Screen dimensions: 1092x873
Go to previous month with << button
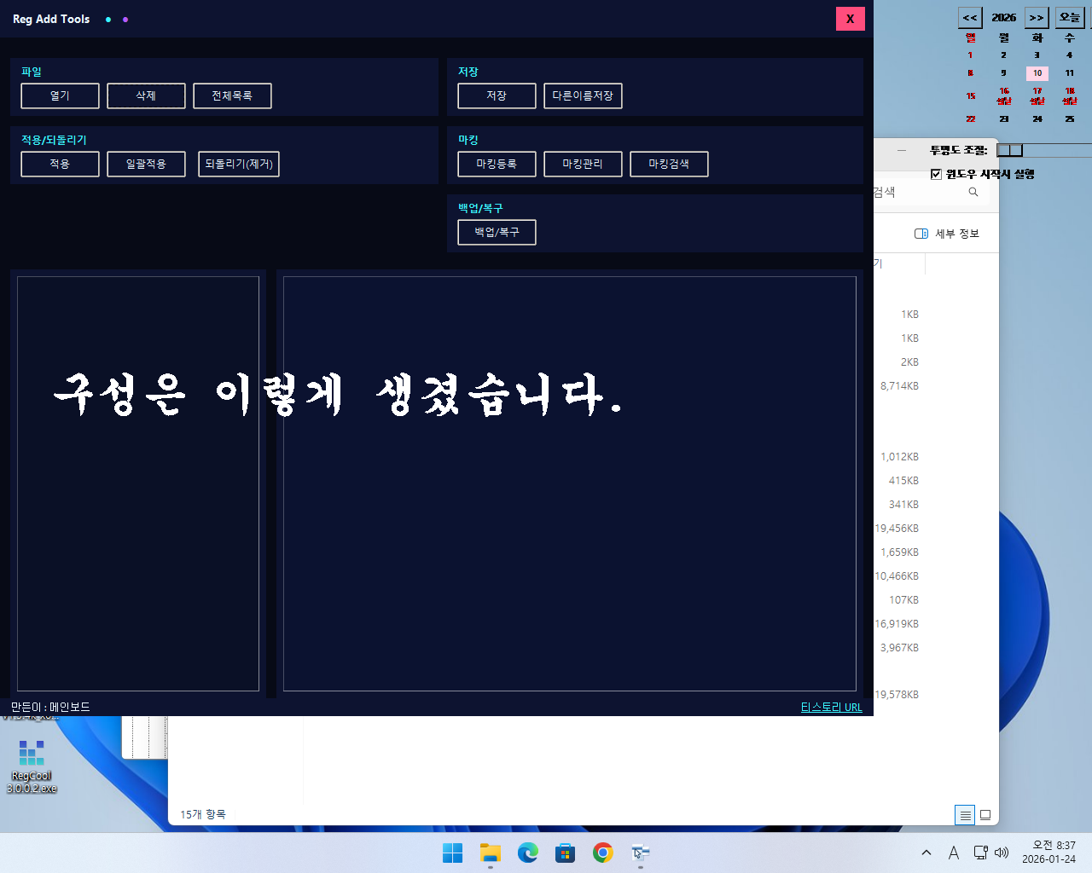click(x=970, y=17)
